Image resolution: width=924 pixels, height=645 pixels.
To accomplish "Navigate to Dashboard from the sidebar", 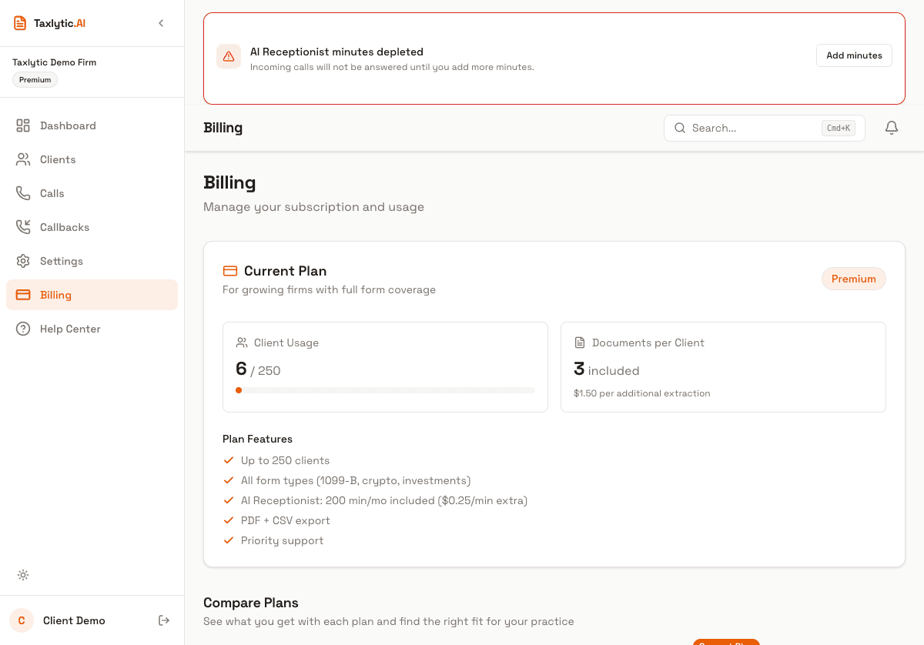I will [x=68, y=125].
